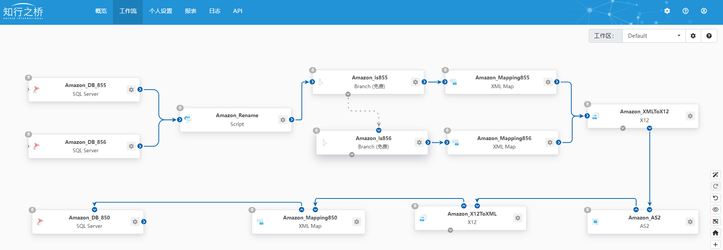Select the Amazon_Mapping850 node title
Image resolution: width=723 pixels, height=250 pixels.
(310, 218)
